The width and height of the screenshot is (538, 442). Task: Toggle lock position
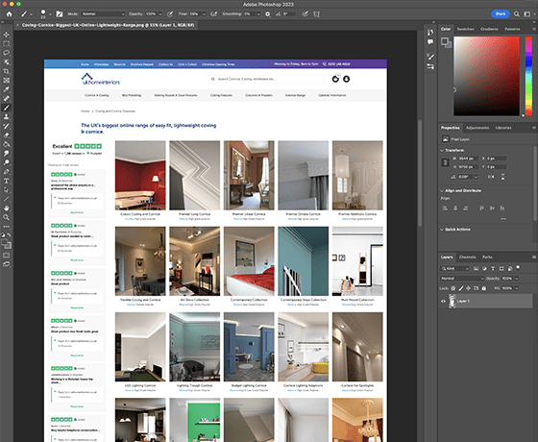point(469,288)
